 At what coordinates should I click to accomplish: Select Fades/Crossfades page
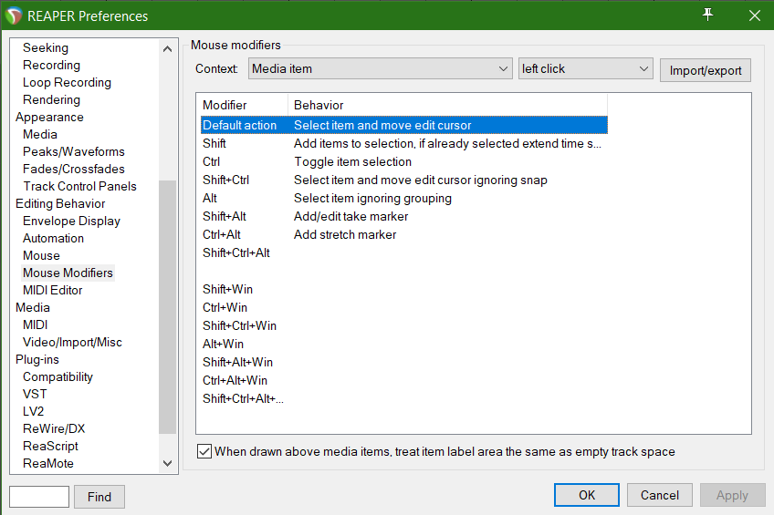74,169
